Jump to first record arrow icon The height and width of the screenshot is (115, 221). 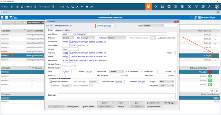click(x=68, y=7)
